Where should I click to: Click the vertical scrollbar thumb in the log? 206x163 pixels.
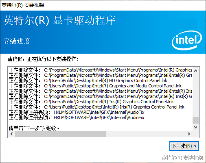pos(195,120)
